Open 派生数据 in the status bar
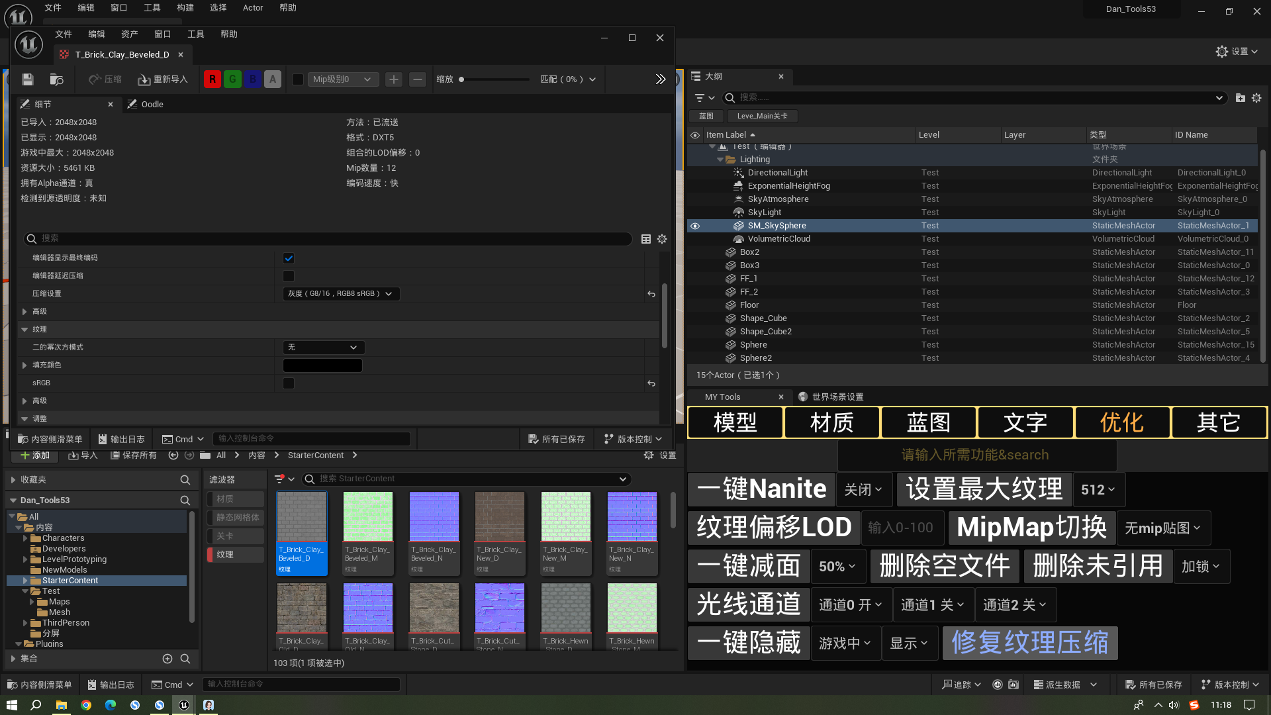 pyautogui.click(x=1065, y=685)
